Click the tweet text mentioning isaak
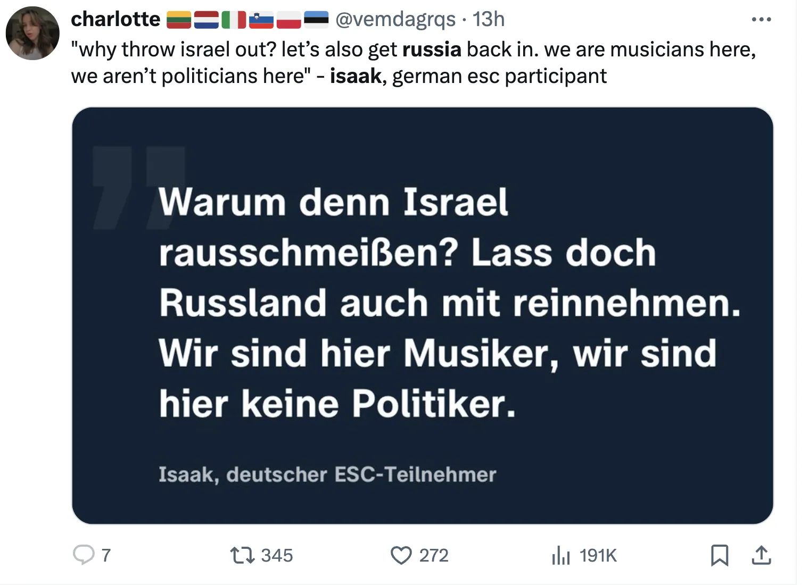This screenshot has width=809, height=585. tap(414, 63)
